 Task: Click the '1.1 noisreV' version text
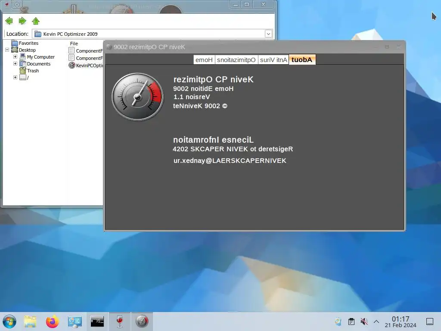click(x=192, y=97)
